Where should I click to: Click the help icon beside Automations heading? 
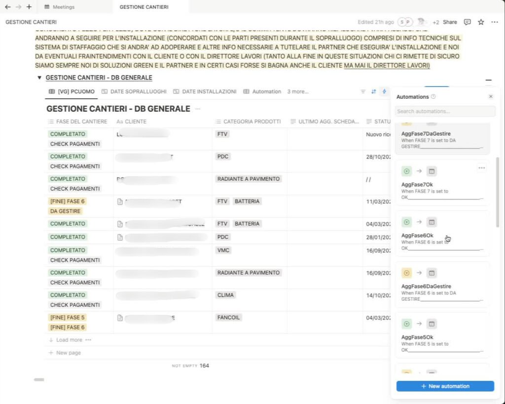pyautogui.click(x=433, y=97)
